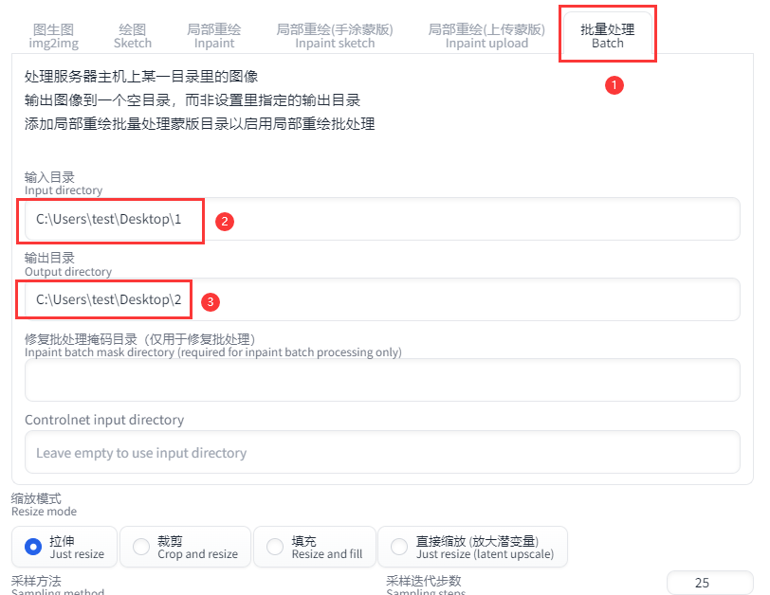Click the Output directory field
The image size is (770, 595).
click(382, 299)
